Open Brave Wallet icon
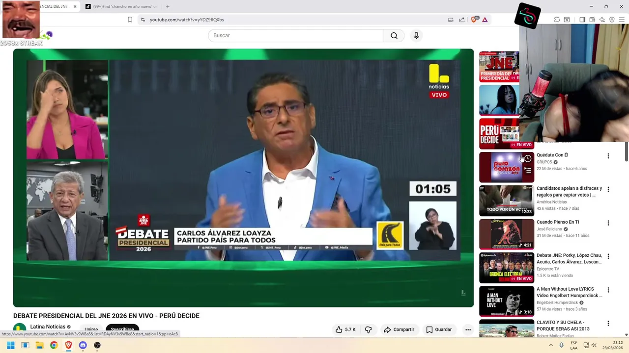 [592, 20]
